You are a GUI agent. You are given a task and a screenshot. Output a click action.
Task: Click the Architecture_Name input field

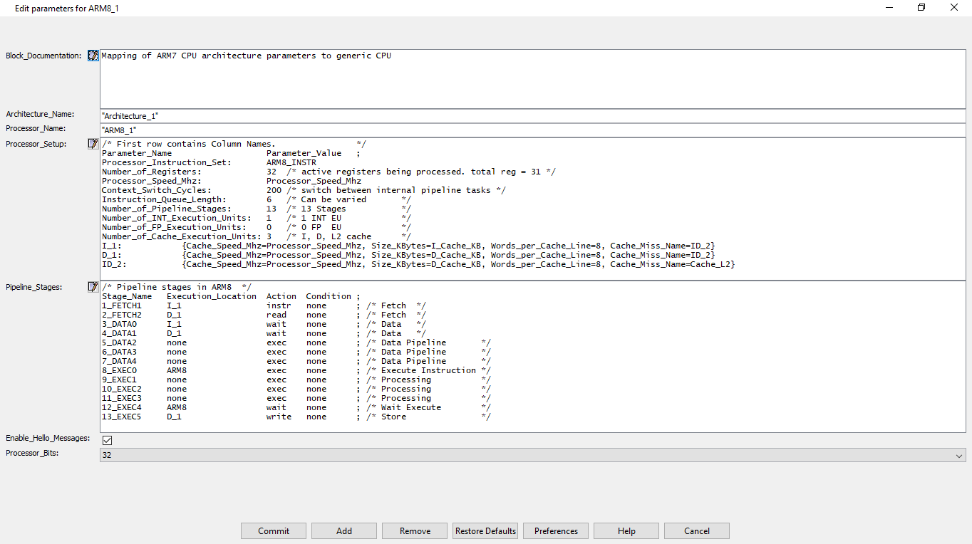532,115
